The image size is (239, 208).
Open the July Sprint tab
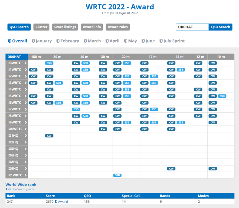[x=172, y=41]
